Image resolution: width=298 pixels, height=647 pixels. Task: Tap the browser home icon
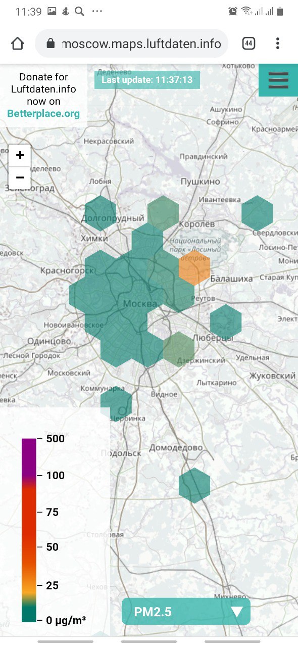point(18,43)
